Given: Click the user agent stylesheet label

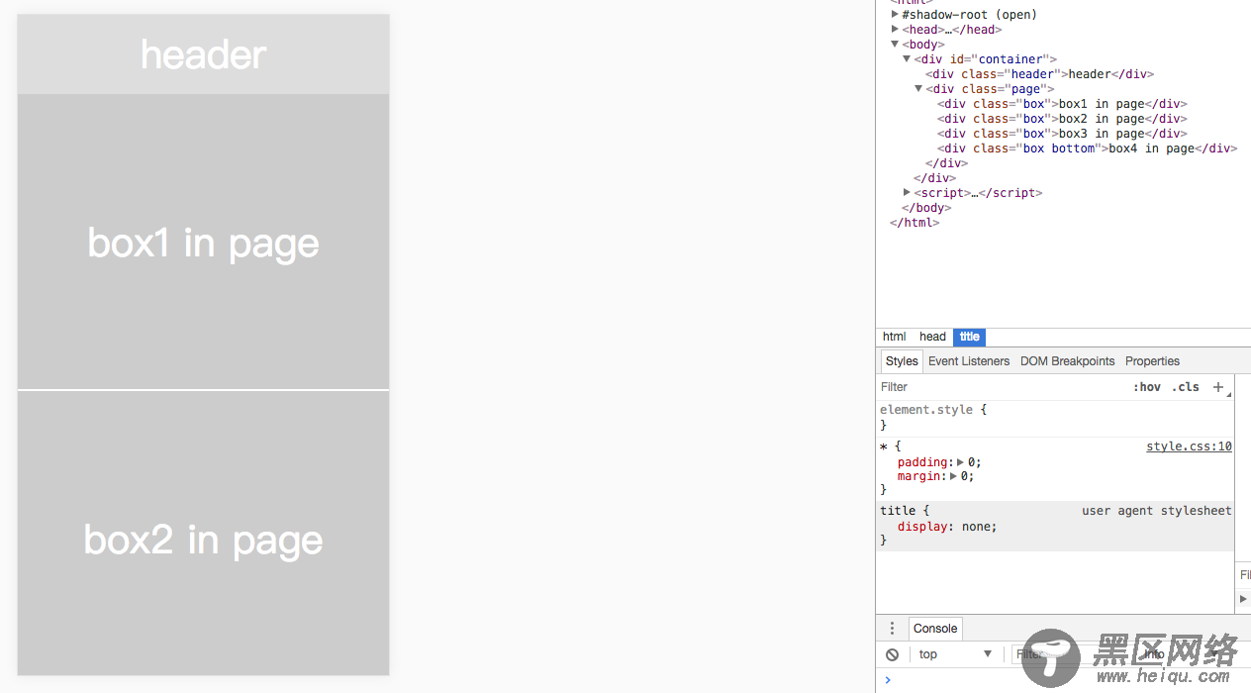Looking at the screenshot, I should [1156, 511].
